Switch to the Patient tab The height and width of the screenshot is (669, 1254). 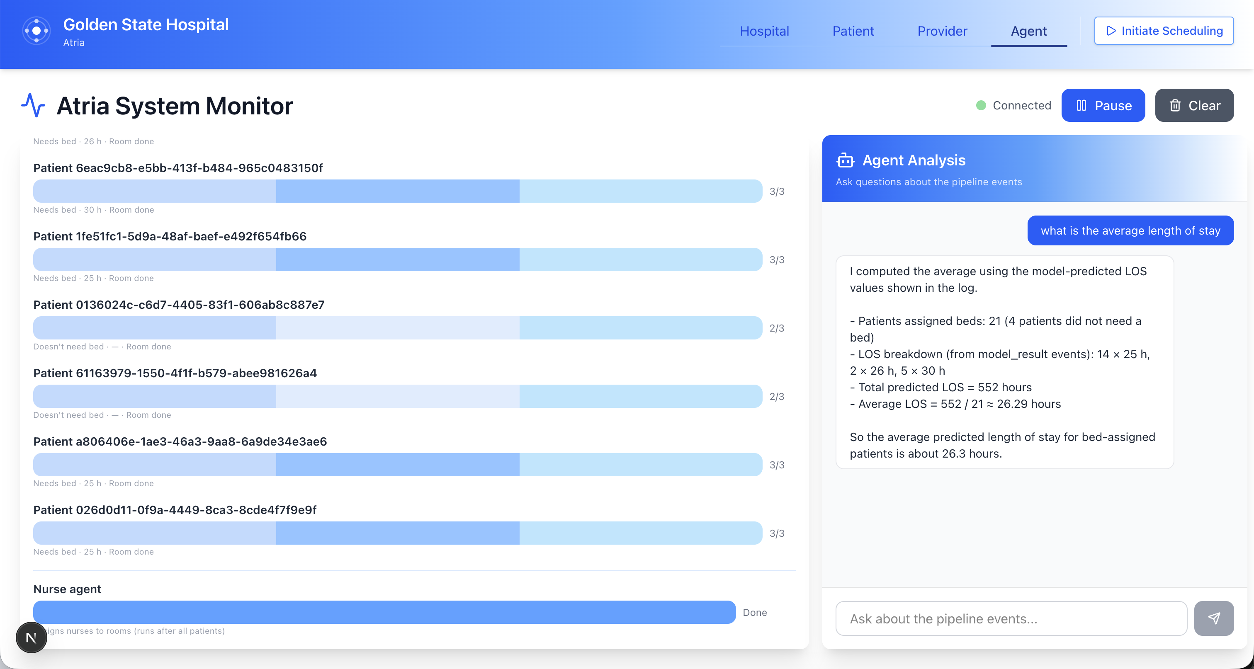pos(853,31)
